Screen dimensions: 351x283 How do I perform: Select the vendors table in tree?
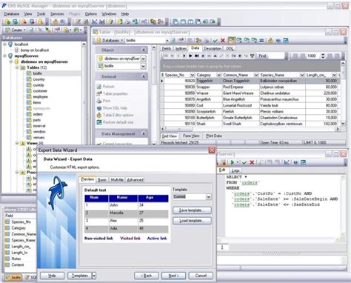click(x=39, y=132)
